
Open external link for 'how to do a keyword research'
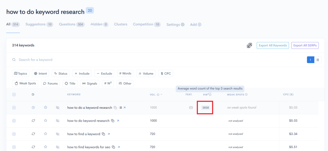coord(125,108)
